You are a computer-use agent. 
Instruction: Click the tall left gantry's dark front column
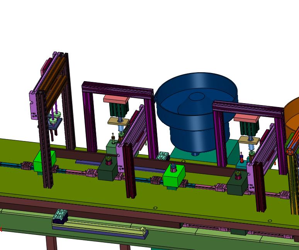click(x=44, y=139)
